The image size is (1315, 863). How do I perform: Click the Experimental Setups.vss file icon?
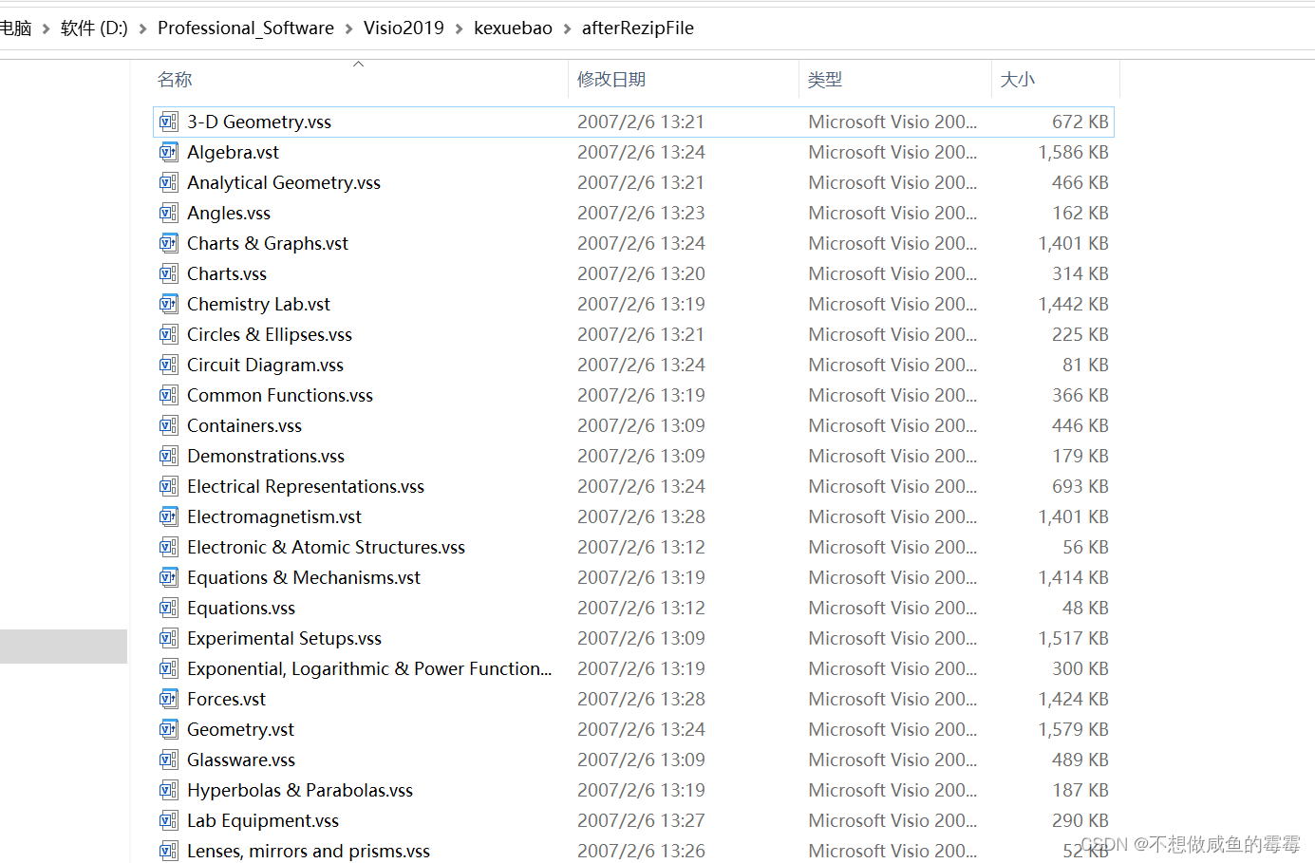[168, 638]
